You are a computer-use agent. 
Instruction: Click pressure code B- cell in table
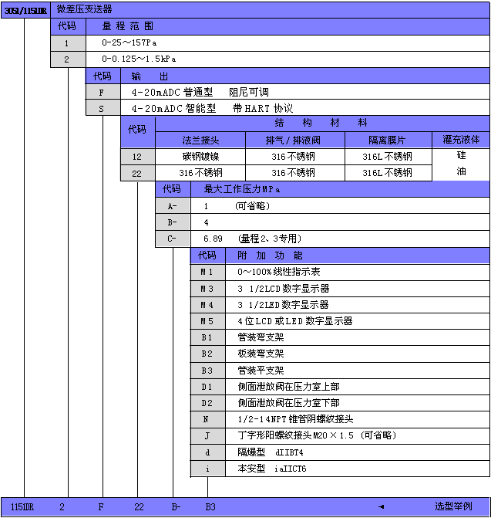tap(173, 222)
